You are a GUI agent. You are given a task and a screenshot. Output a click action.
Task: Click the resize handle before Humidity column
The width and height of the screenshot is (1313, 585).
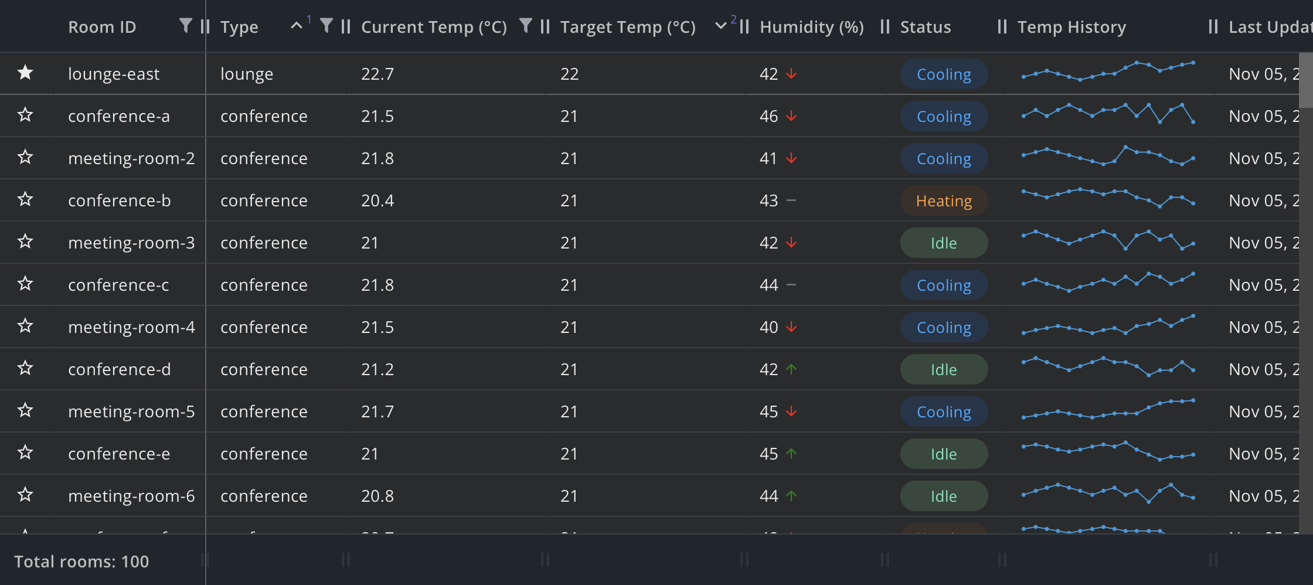744,27
